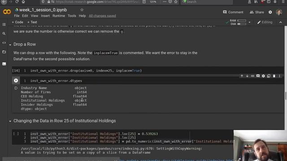Image resolution: width=287 pixels, height=161 pixels.
Task: Open the Edit menu
Action: [25, 16]
